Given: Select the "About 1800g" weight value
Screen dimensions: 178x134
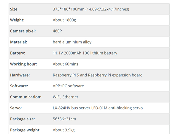Looking at the screenshot, I should 64,20.
